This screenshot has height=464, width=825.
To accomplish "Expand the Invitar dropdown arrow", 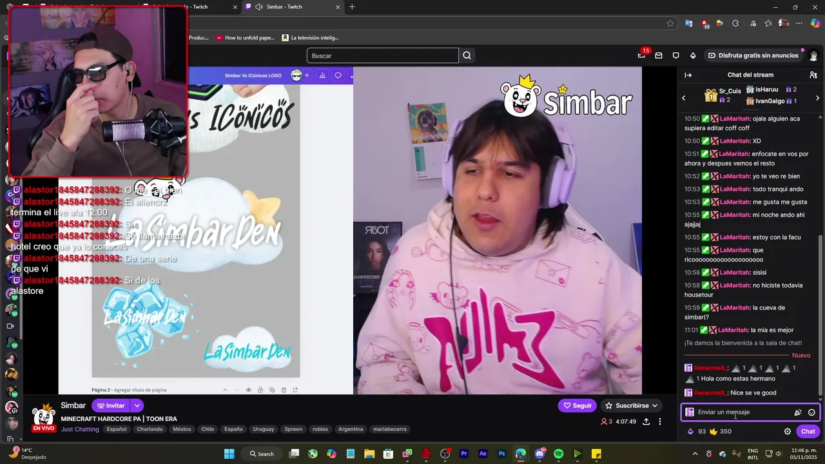I will [137, 405].
